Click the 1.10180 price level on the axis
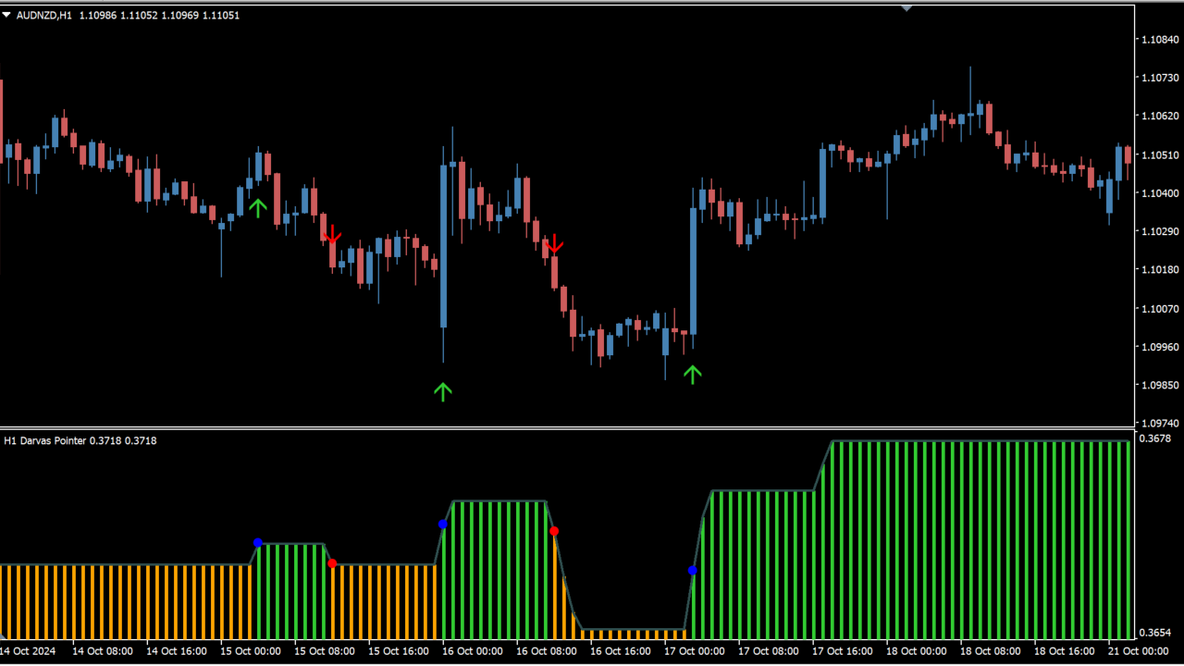The width and height of the screenshot is (1184, 666). coord(1160,270)
